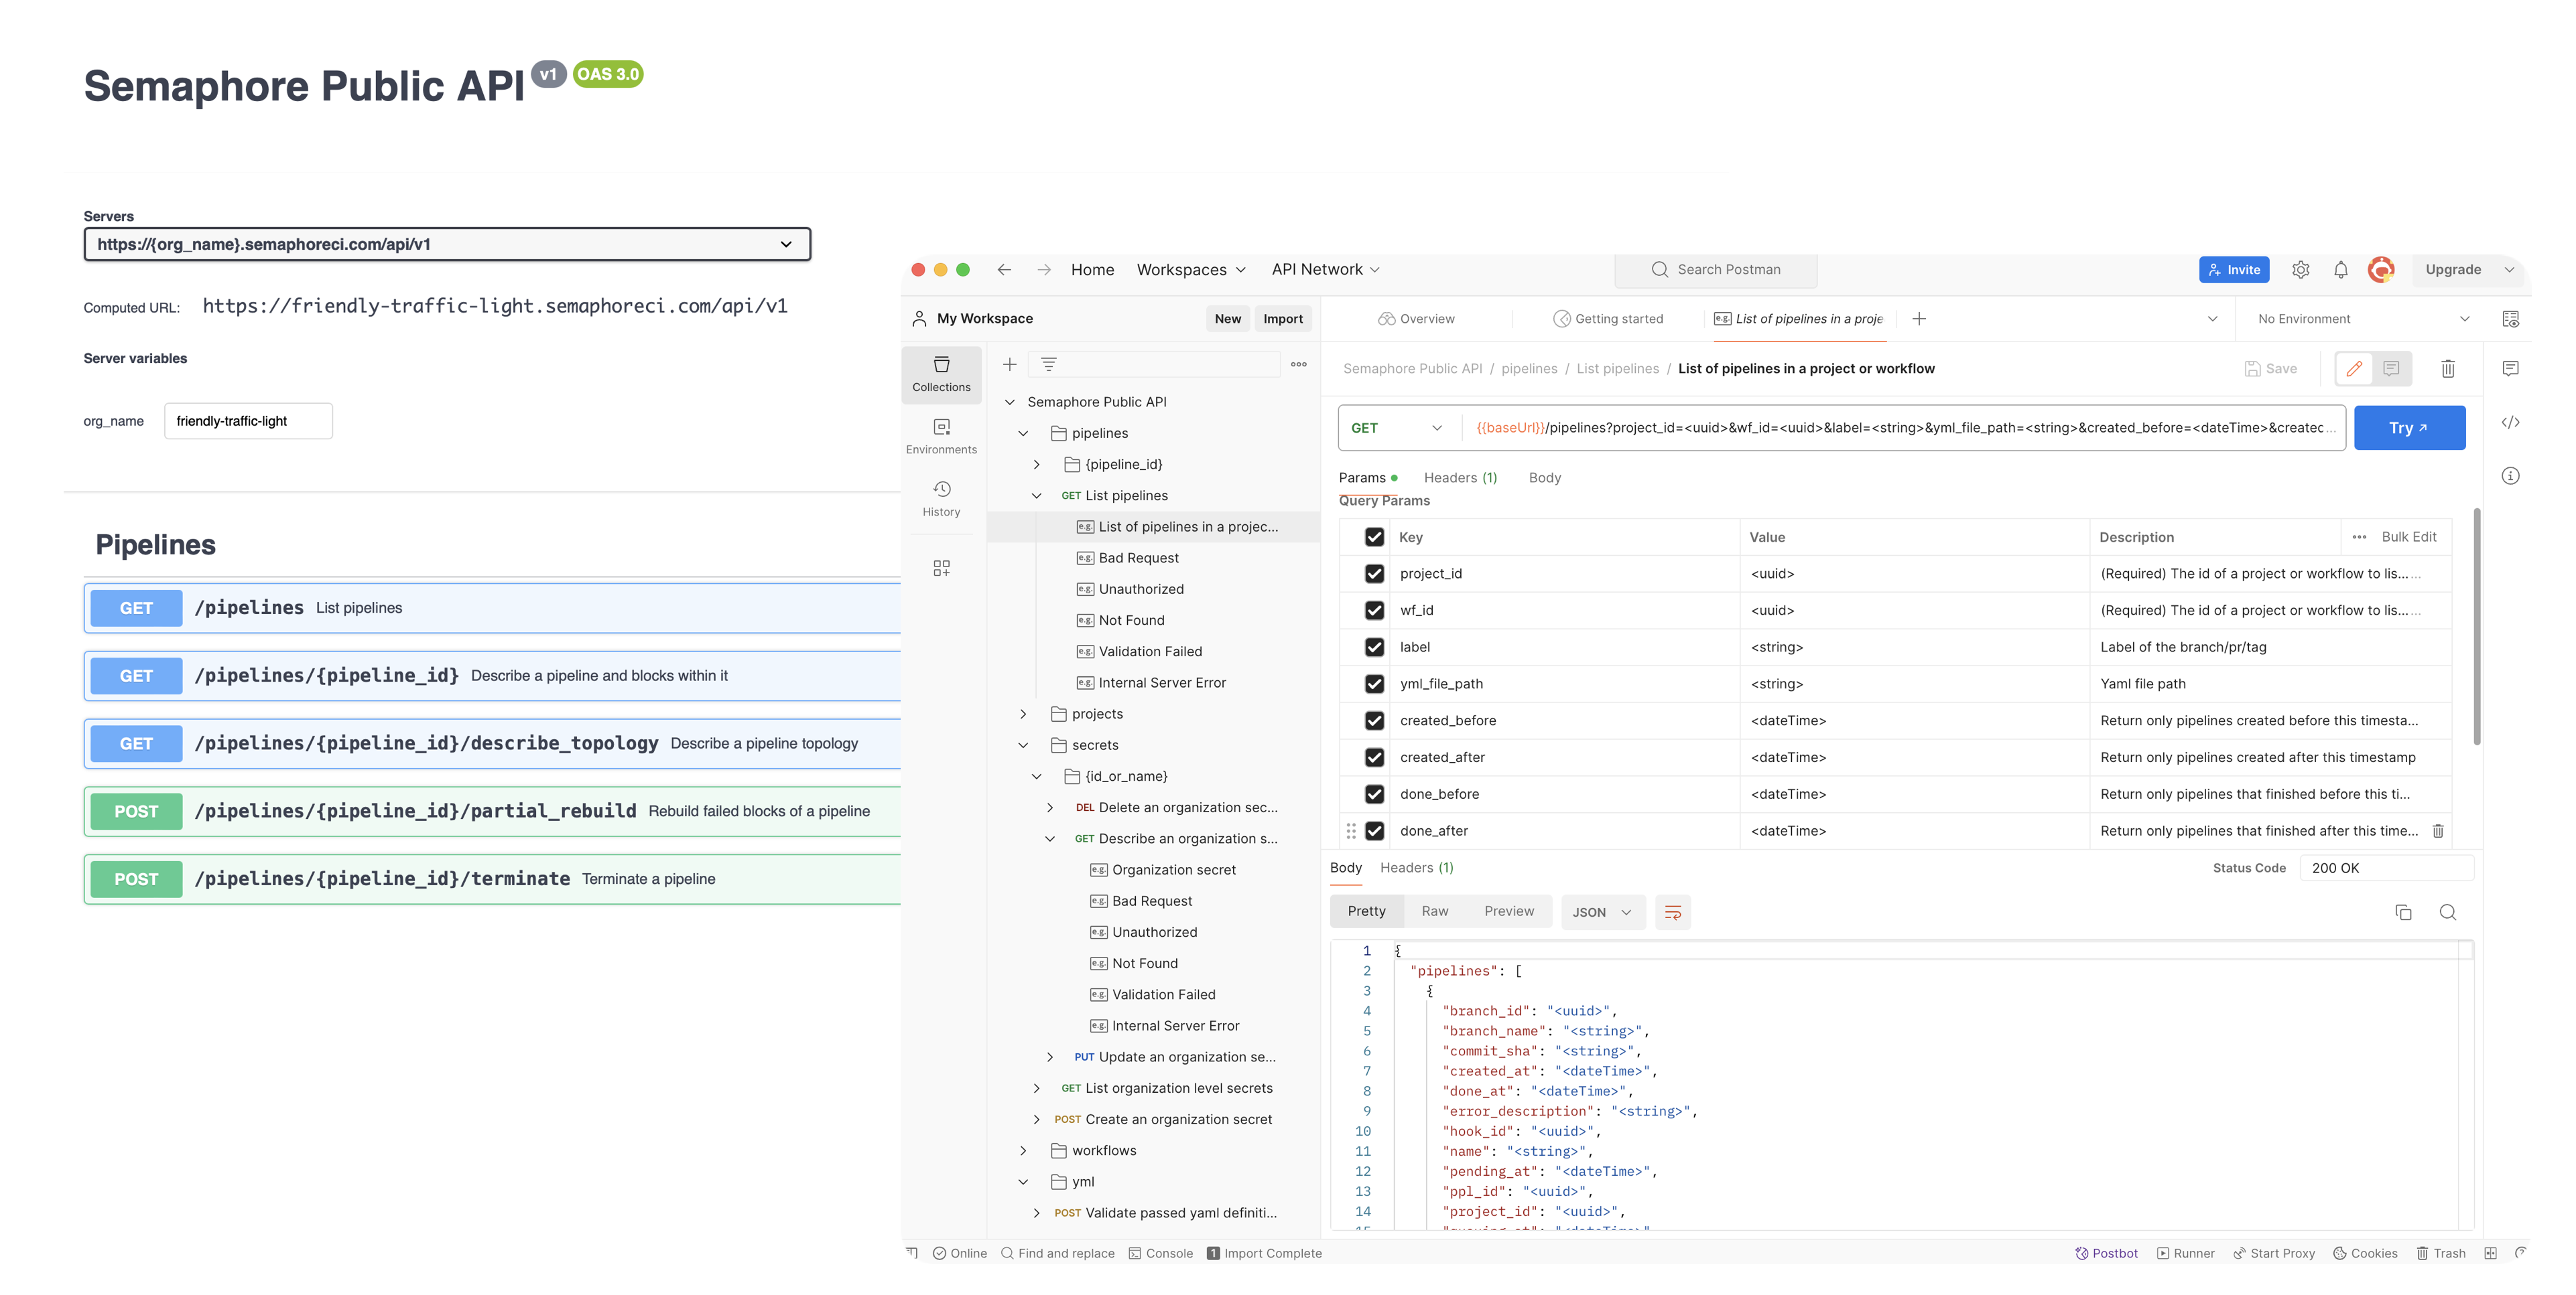Expand the {pipeline_id} folder

[1036, 465]
